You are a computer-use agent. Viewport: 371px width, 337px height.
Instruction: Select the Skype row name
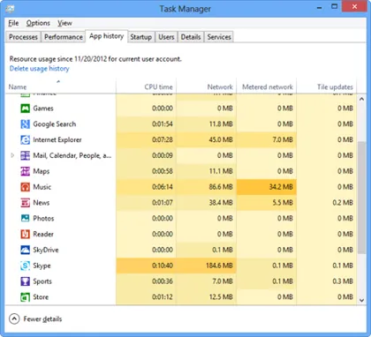click(42, 266)
